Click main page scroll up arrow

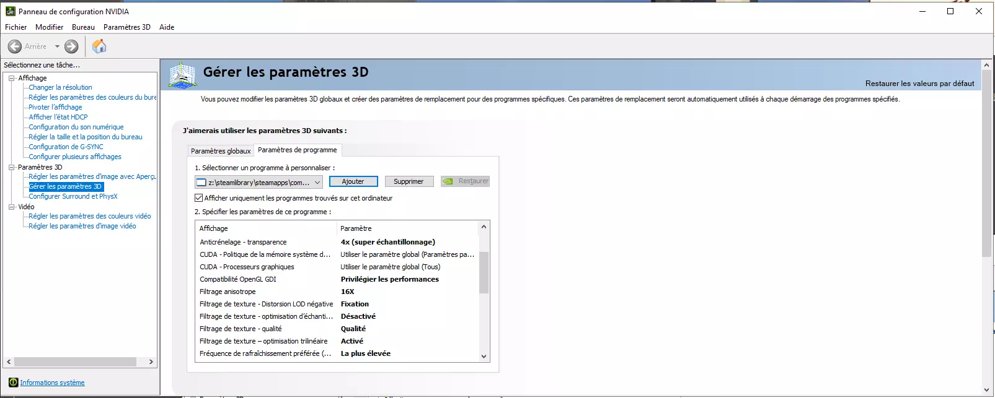pos(987,64)
